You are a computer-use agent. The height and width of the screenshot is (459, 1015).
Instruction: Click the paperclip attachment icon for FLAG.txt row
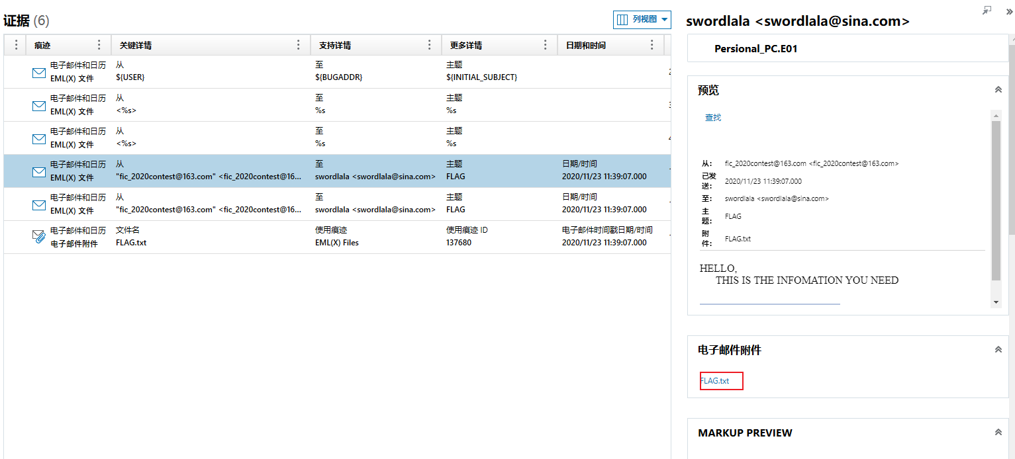(x=39, y=237)
